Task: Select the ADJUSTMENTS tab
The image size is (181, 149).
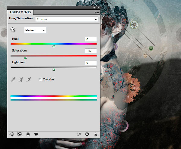Action: coord(20,12)
